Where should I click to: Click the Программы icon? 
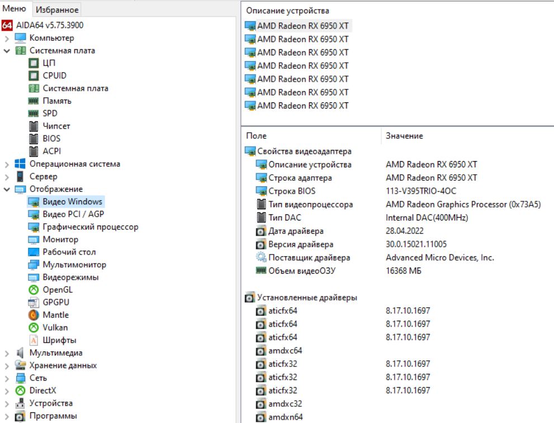[x=20, y=416]
